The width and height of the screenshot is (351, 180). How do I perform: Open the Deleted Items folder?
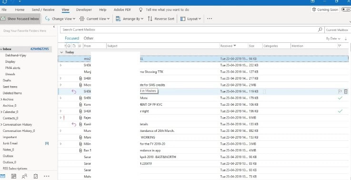(12, 93)
